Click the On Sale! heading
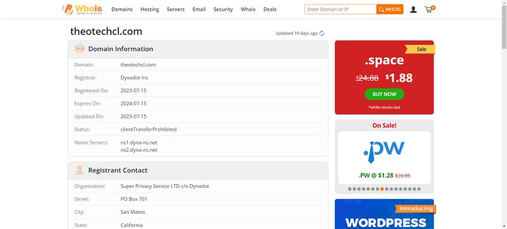This screenshot has width=507, height=229. click(x=384, y=125)
